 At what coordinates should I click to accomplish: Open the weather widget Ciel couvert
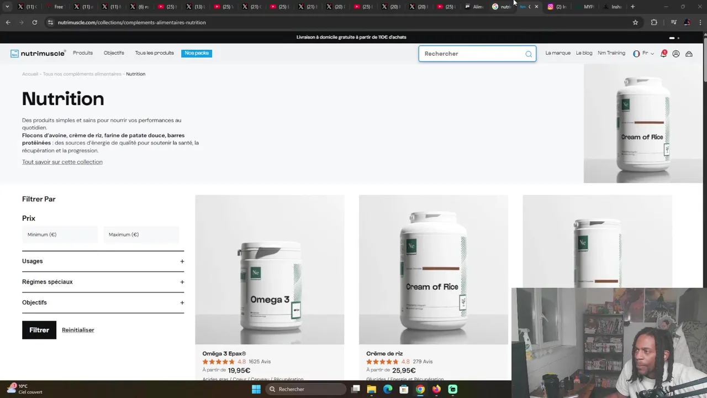click(x=24, y=389)
